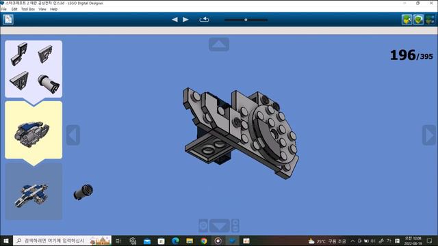Screen dimensions: 438x246
Task: Select the bottom-left wedge plate in the parts panel
Action: pos(19,80)
